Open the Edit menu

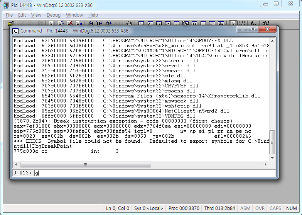point(22,15)
